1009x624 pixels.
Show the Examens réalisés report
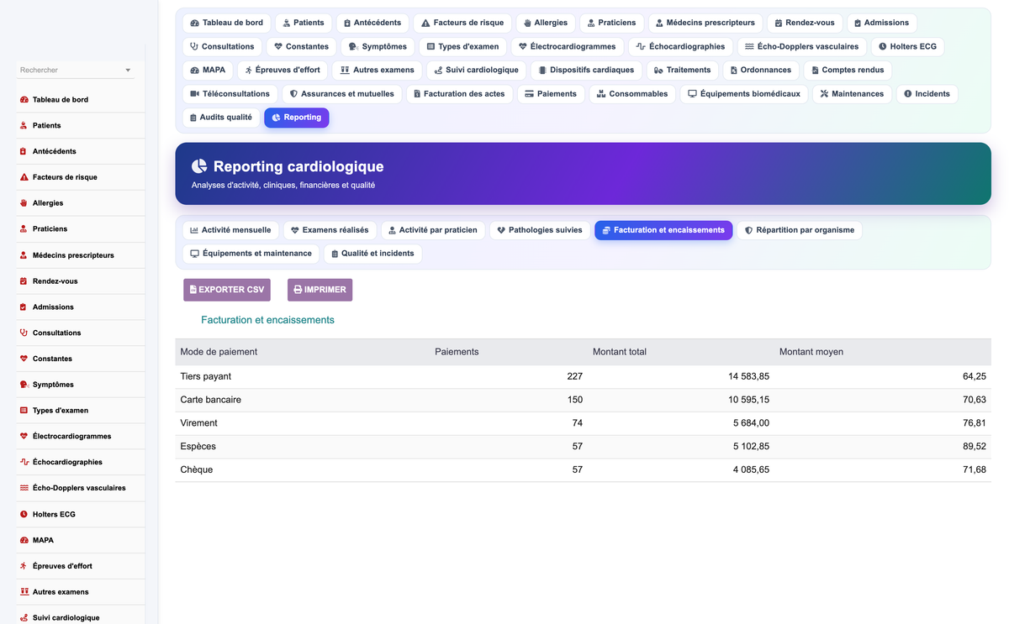330,230
